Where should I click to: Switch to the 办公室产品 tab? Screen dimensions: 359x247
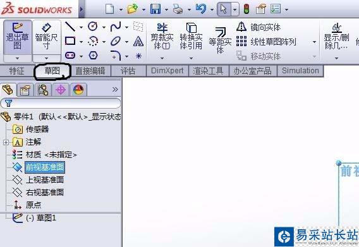point(253,71)
